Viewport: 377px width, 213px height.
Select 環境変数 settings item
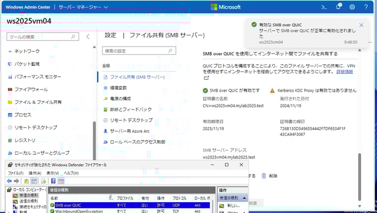pyautogui.click(x=115, y=88)
